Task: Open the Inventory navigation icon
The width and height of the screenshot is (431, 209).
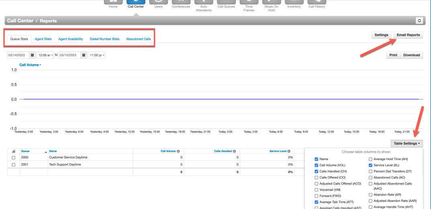Action: [x=294, y=2]
